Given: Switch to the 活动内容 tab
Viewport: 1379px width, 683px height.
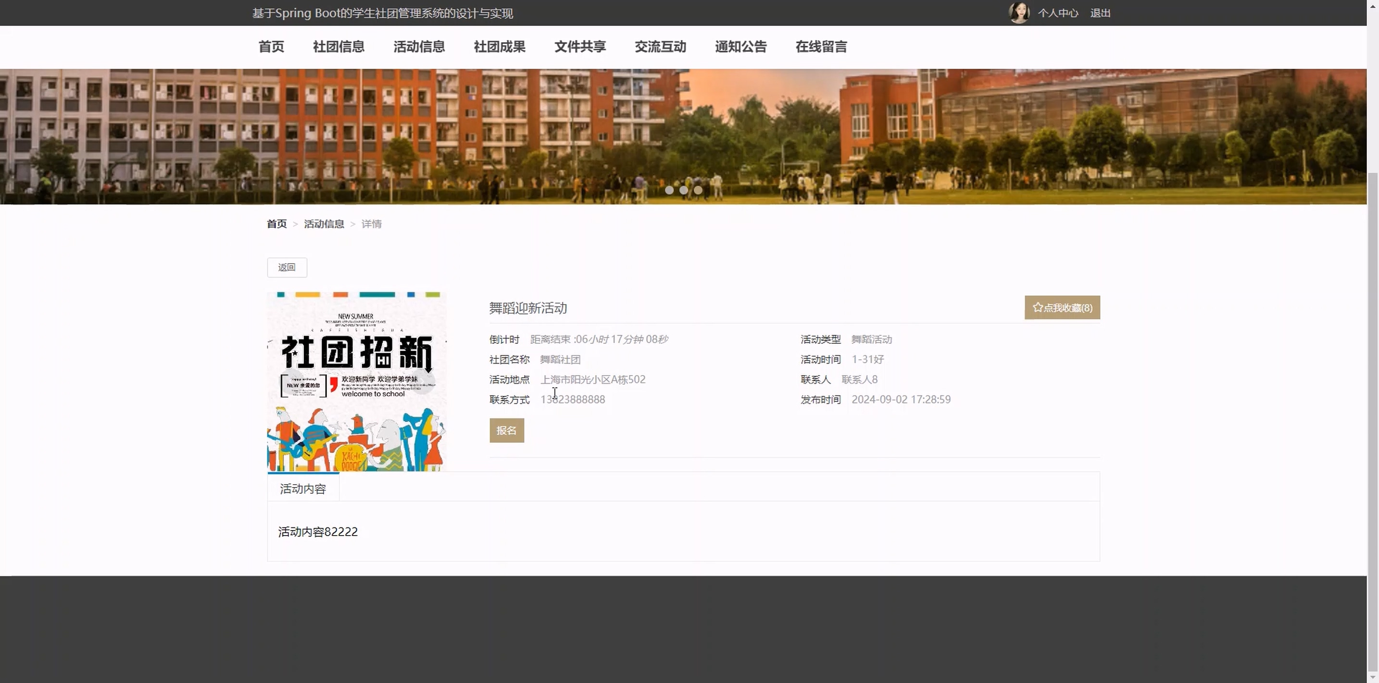Looking at the screenshot, I should [x=303, y=489].
